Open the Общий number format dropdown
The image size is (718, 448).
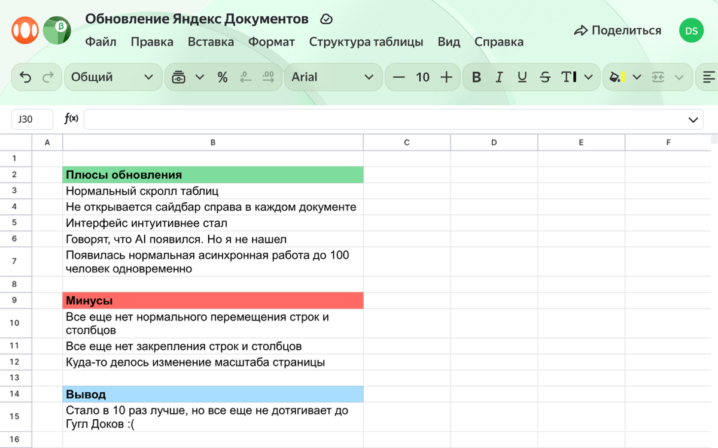pos(112,77)
